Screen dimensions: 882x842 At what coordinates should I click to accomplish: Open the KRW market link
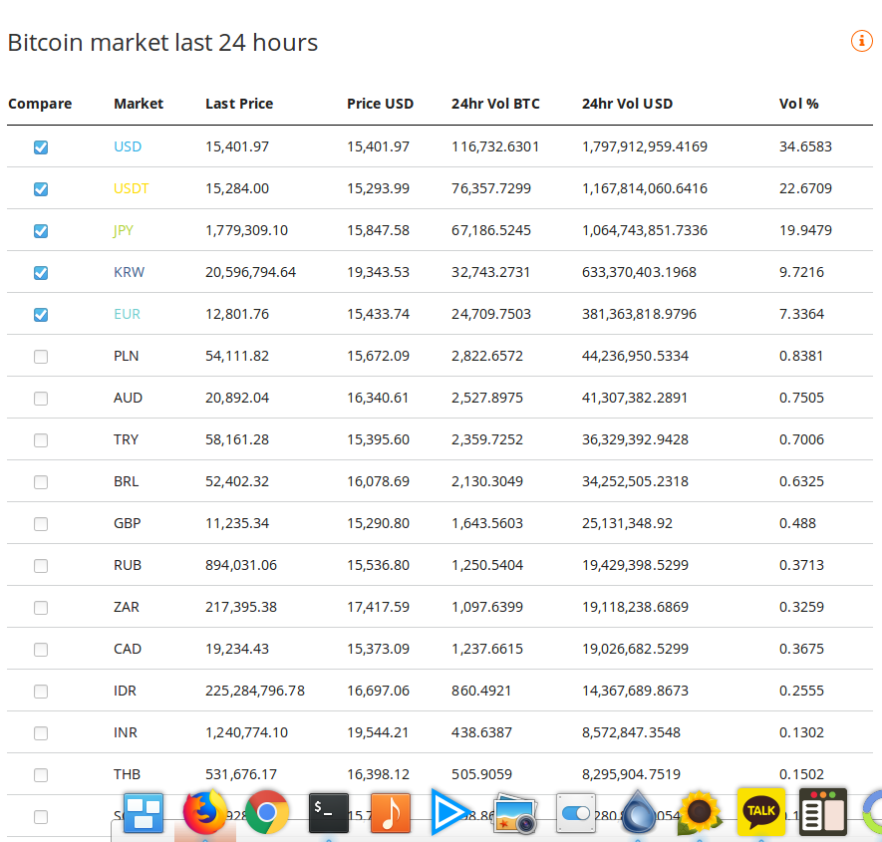tap(128, 272)
